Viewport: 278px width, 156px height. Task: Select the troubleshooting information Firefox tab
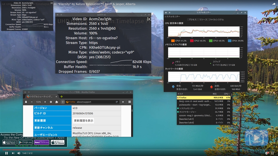[x=42, y=97]
